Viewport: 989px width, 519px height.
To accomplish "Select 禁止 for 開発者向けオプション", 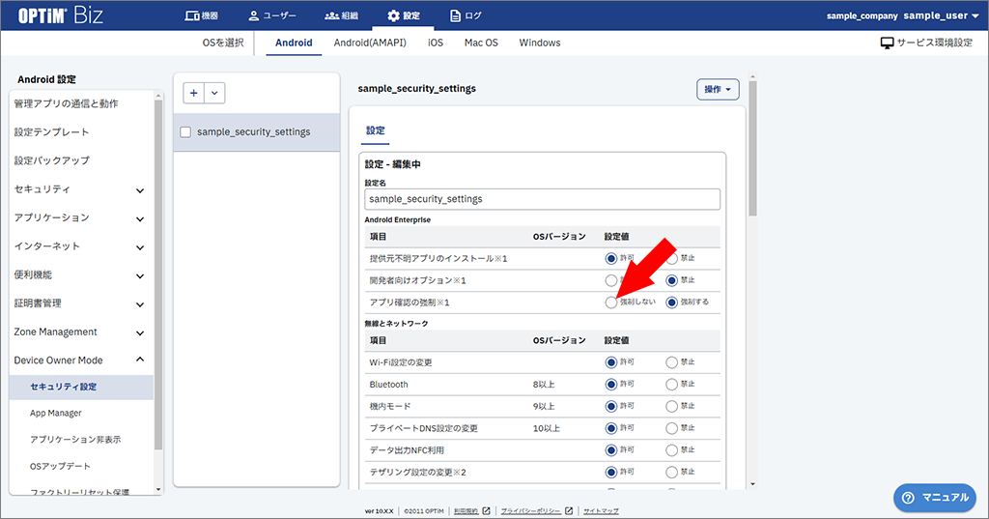I will pyautogui.click(x=672, y=280).
